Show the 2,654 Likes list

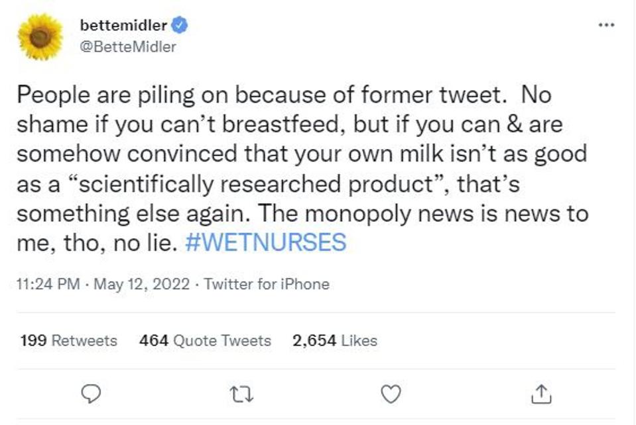(334, 340)
